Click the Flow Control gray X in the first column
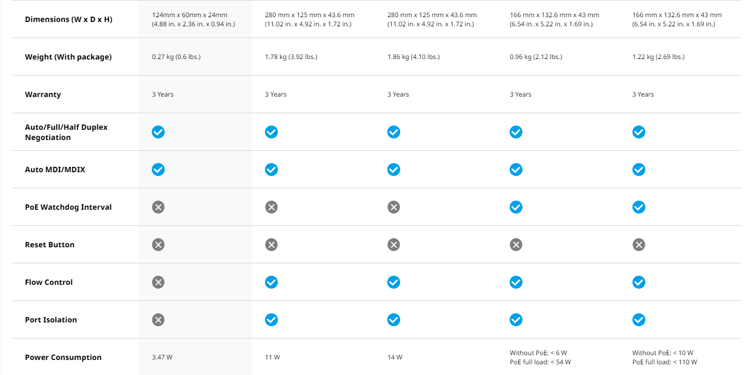 click(158, 282)
